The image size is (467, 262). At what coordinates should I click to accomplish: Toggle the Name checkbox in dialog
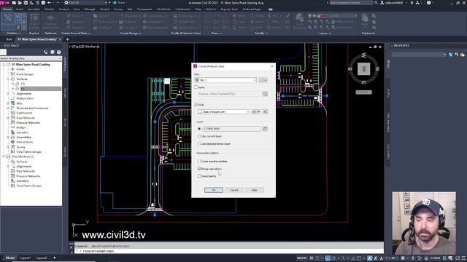(196, 87)
